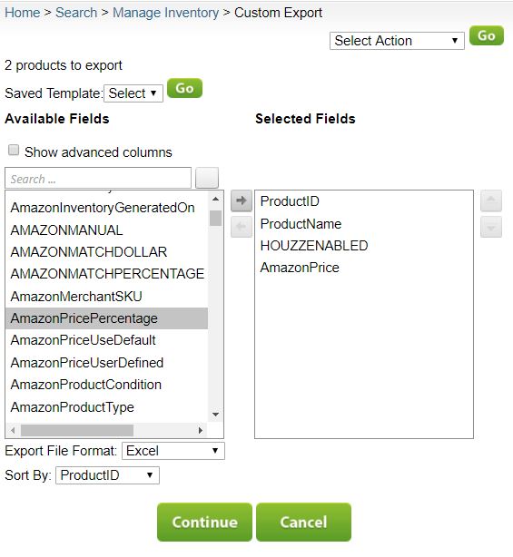Click the list scroll up arrow
The height and width of the screenshot is (557, 513).
[215, 200]
